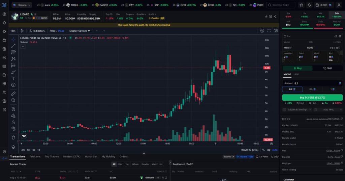
Task: Toggle magnet mode for drawings
Action: [13, 109]
